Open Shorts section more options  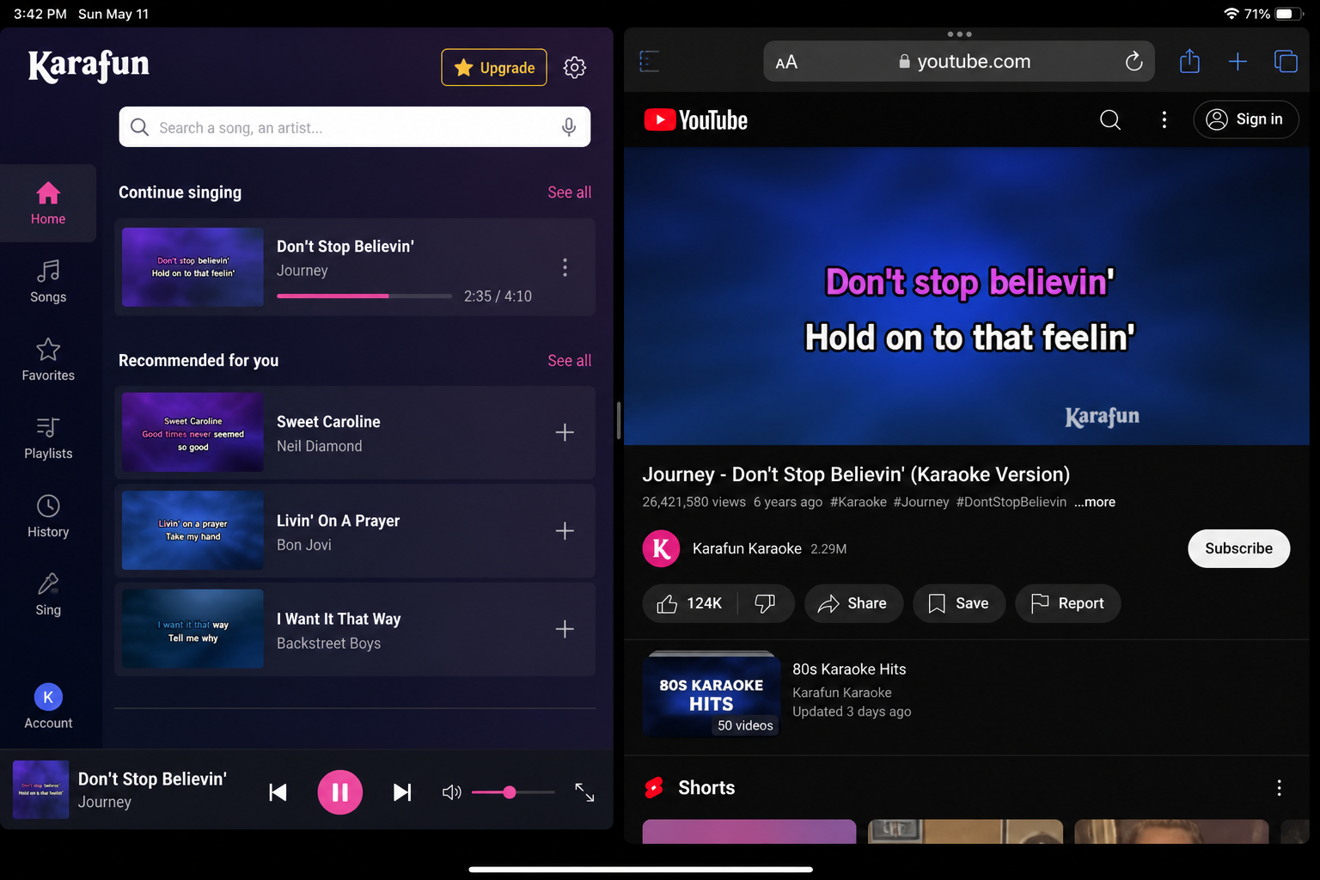(1279, 788)
